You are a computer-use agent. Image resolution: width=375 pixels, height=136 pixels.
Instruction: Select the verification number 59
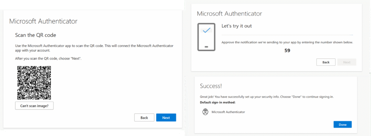coord(287,50)
